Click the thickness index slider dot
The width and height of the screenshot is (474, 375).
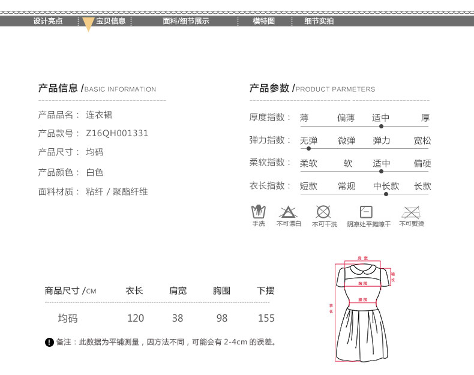[381, 127]
